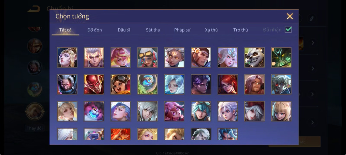The image size is (346, 155).
Task: Show the Trợ thủ heroes tab
Action: tap(241, 30)
